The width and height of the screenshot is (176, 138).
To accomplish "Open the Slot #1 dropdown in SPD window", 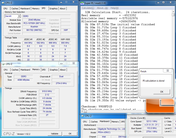I will 19,16.
